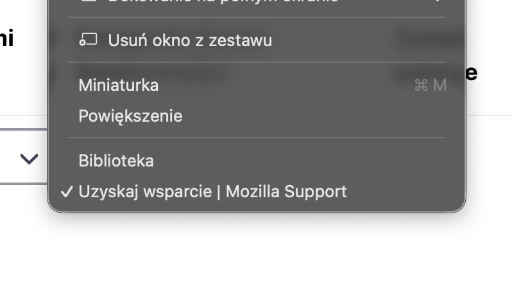
Task: Choose Powiększenie menu entry
Action: click(257, 116)
